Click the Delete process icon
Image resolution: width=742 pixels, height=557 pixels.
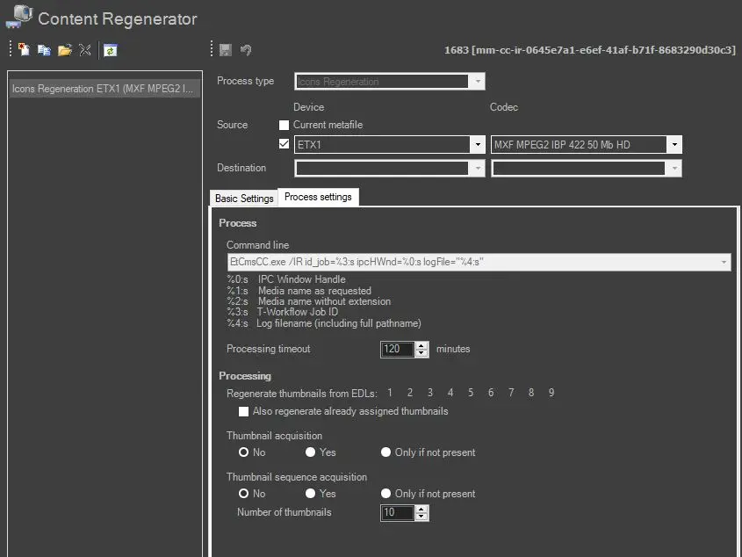84,50
